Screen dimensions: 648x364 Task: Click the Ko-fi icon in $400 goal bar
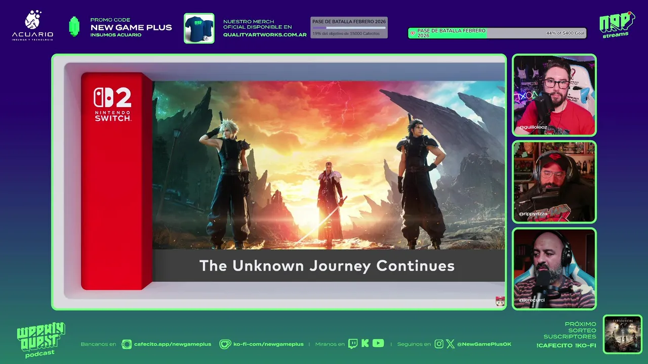coord(413,33)
